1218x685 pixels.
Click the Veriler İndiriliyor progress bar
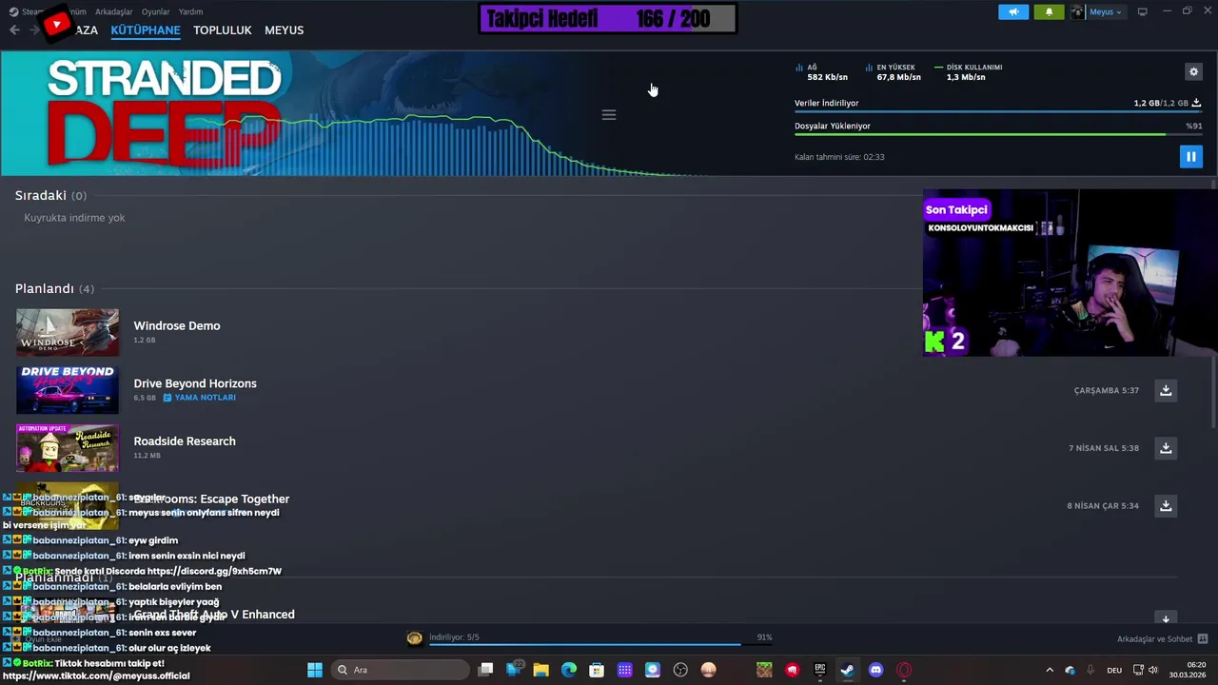coord(997,111)
